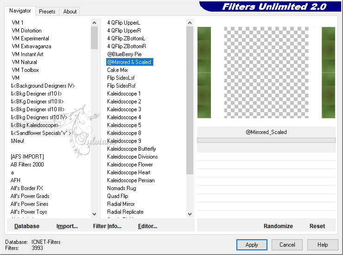Select VM Instant Art category
Image resolution: width=343 pixels, height=255 pixels.
pyautogui.click(x=27, y=54)
